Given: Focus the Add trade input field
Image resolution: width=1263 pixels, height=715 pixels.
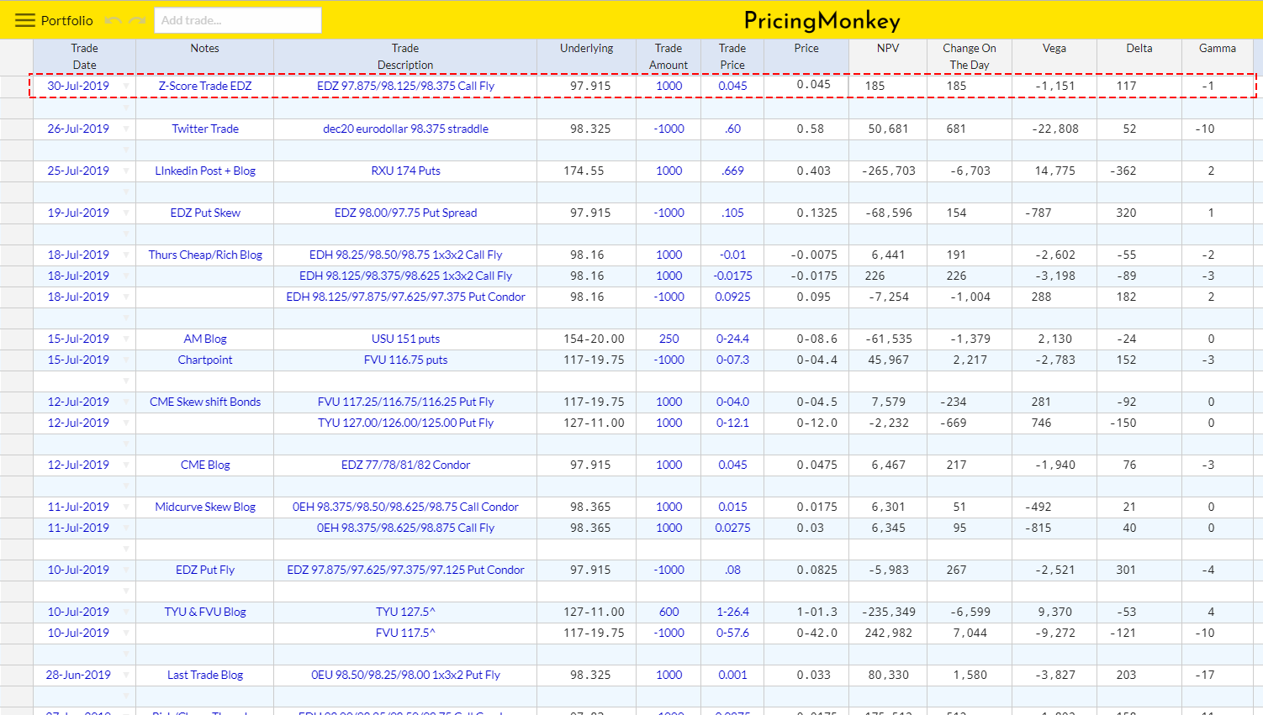Looking at the screenshot, I should point(238,20).
